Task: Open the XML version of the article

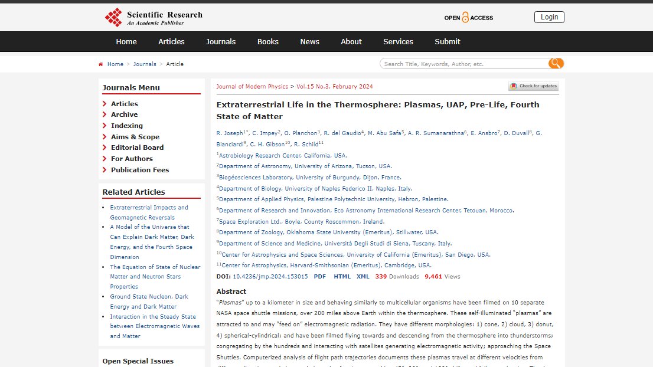Action: (363, 277)
